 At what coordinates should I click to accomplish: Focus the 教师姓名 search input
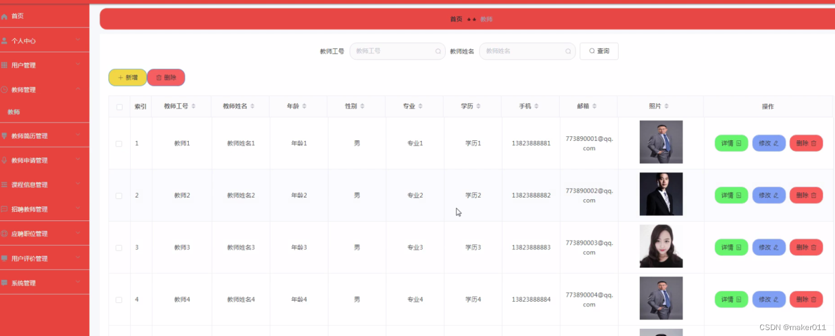point(527,51)
